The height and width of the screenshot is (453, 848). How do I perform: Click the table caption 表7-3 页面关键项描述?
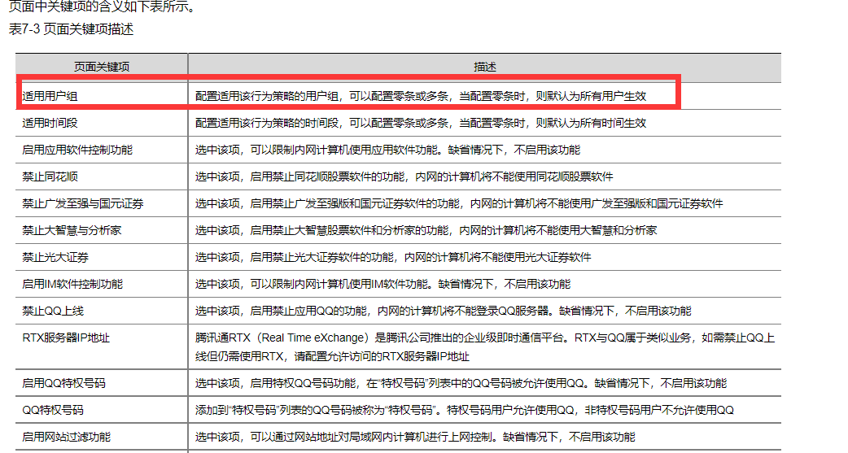click(71, 29)
